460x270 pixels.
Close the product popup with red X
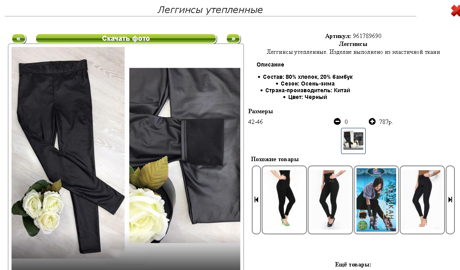coord(455,11)
